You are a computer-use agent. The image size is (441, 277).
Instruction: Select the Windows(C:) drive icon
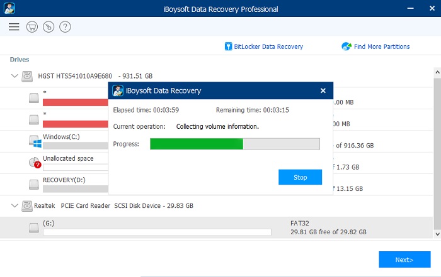coord(35,141)
